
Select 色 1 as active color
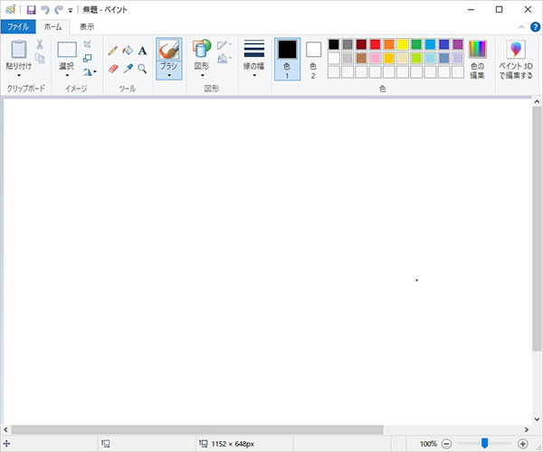pyautogui.click(x=287, y=59)
